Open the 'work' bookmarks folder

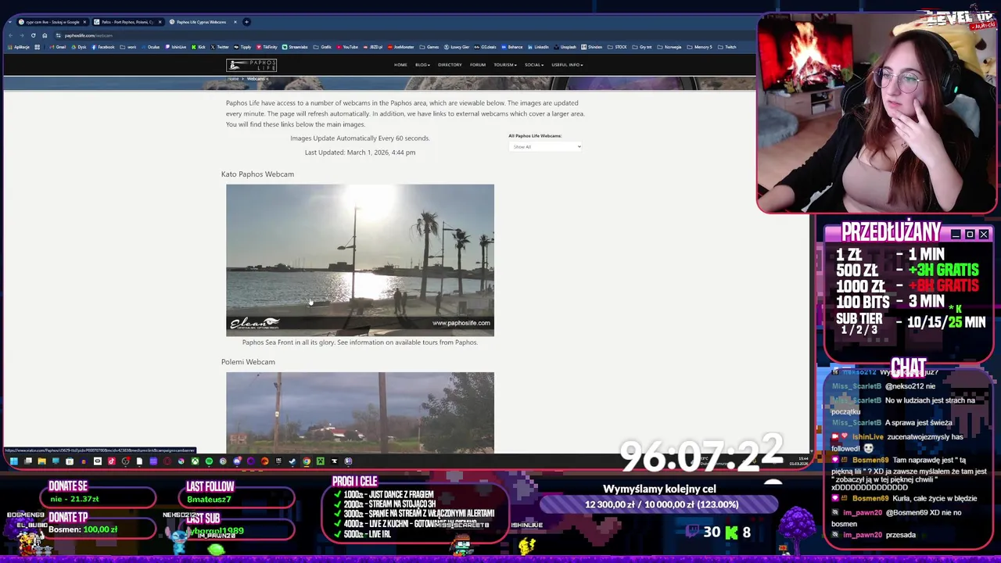click(127, 47)
